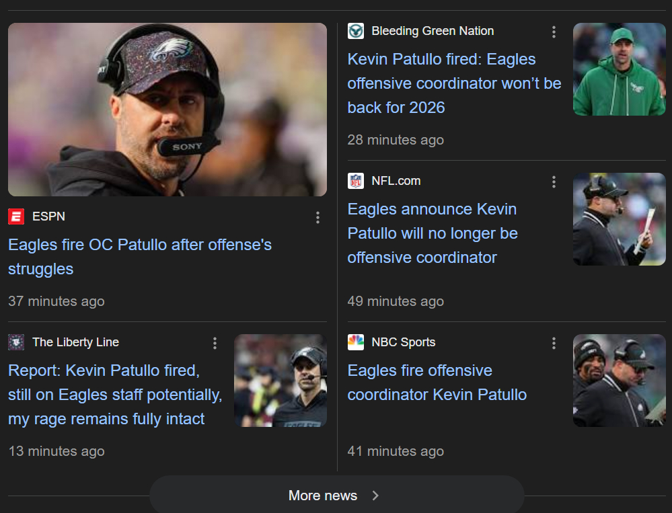This screenshot has height=513, width=672.
Task: Expand the More news chevron arrow
Action: pyautogui.click(x=375, y=496)
